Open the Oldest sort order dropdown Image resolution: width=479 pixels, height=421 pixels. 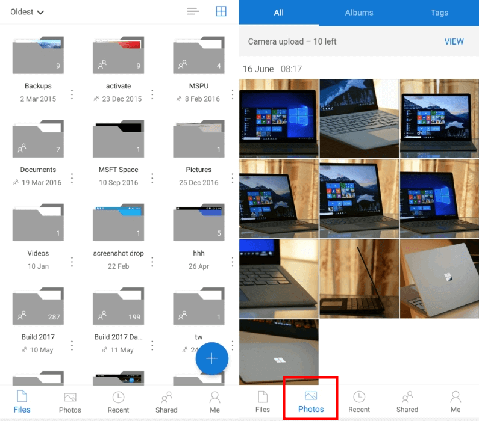(x=27, y=12)
